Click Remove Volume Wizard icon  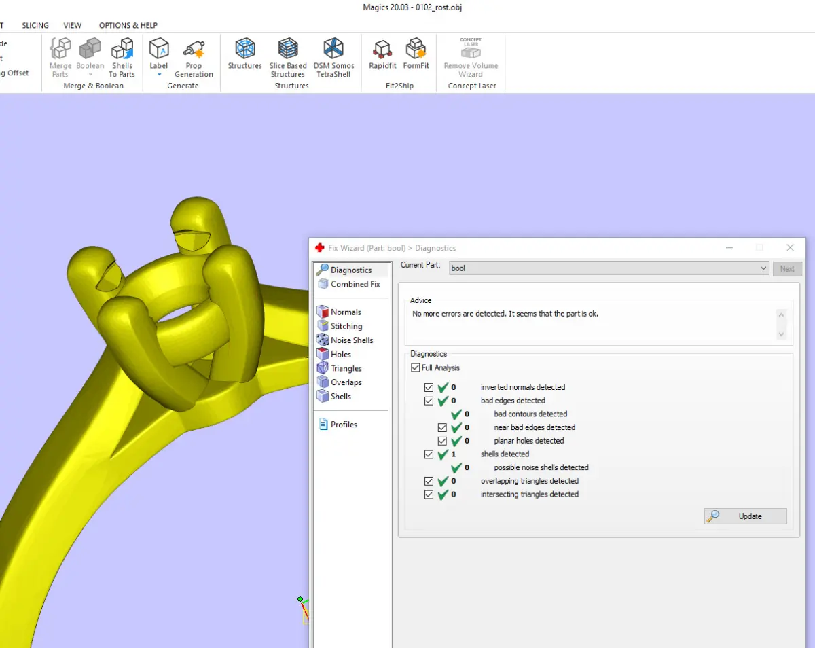(x=471, y=49)
